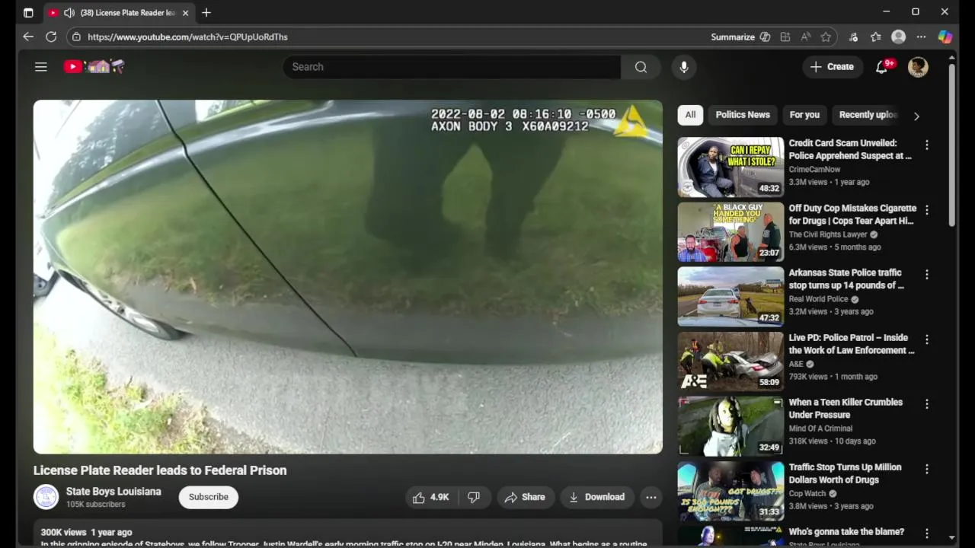This screenshot has width=975, height=548.
Task: Open Real World Police channel name
Action: 818,299
